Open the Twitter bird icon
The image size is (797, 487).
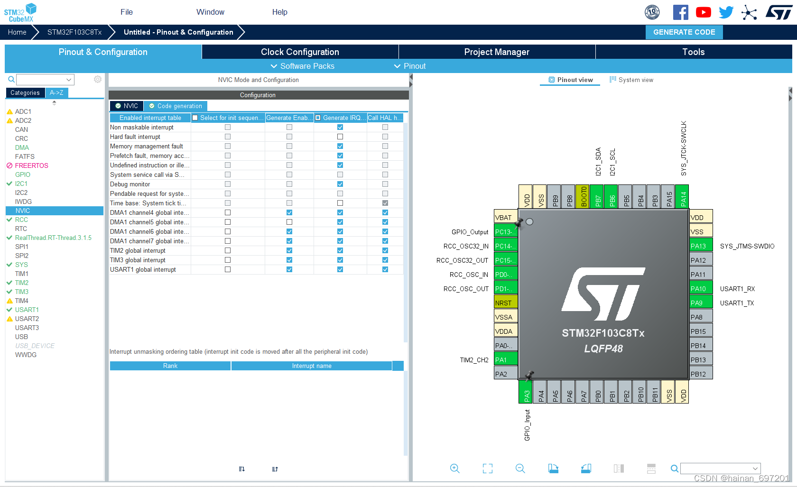pyautogui.click(x=726, y=12)
